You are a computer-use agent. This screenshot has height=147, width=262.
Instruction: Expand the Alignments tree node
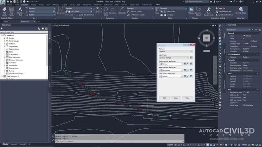[x=5, y=46]
